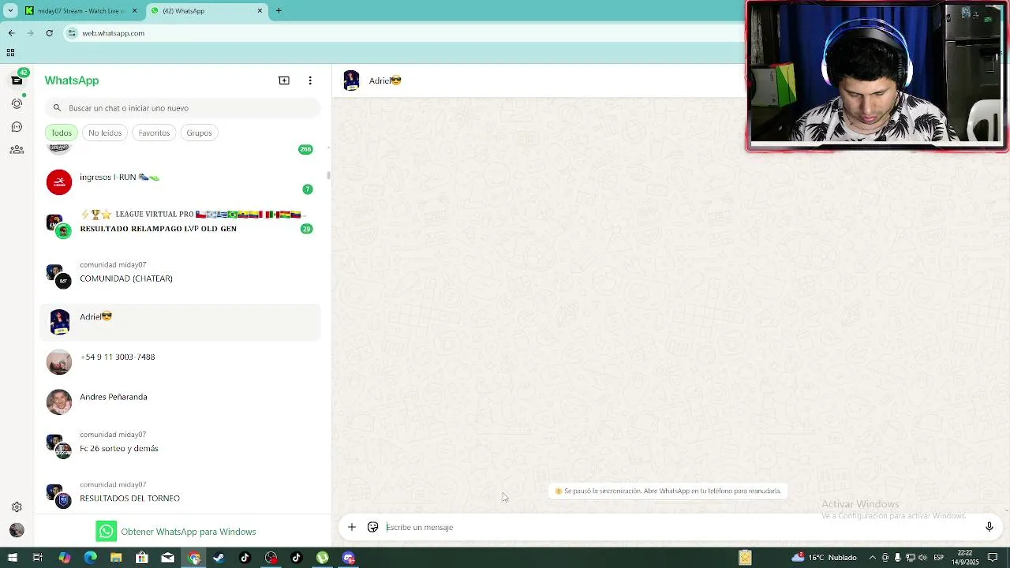This screenshot has width=1010, height=568.
Task: Start a new chat with the plus icon
Action: click(x=284, y=80)
